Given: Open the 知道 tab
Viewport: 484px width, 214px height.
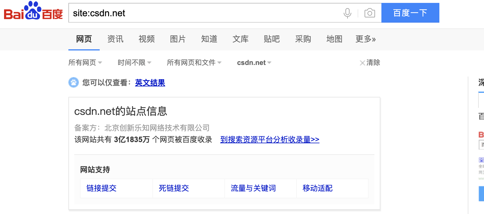Looking at the screenshot, I should [209, 39].
